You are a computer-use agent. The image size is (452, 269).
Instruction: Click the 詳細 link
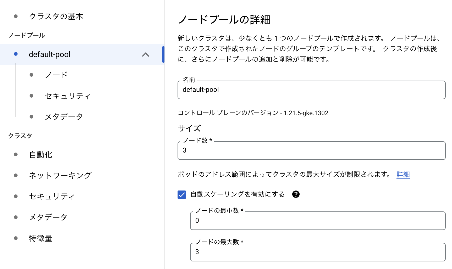click(403, 174)
